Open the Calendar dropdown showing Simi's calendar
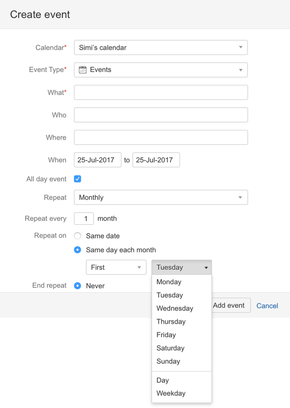The image size is (290, 408). [161, 48]
